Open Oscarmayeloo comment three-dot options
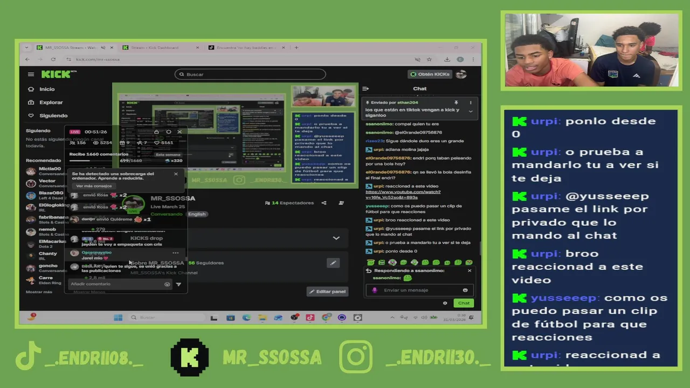 pyautogui.click(x=175, y=253)
